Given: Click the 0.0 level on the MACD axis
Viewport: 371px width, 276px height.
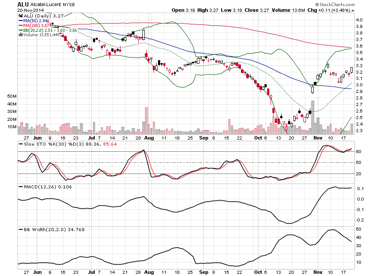Looking at the screenshot, I should pos(361,199).
